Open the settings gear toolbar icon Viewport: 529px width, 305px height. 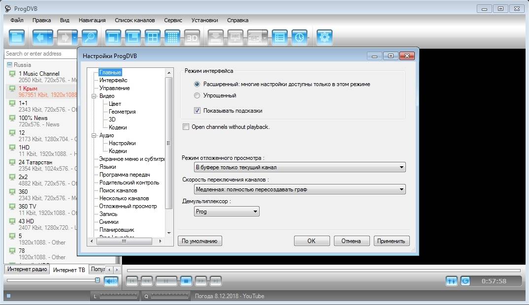[325, 37]
